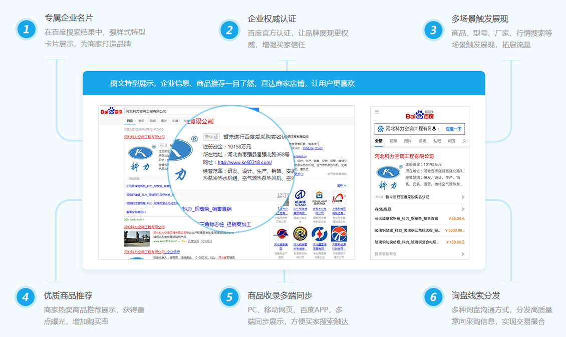Click the red arch company logo beside Jinheng

339,198
